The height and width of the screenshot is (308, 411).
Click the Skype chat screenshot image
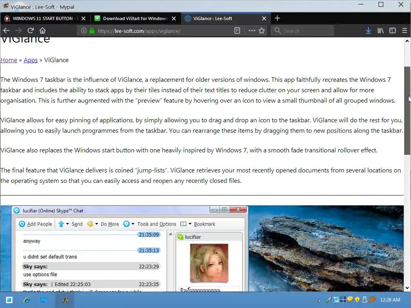coord(130,249)
